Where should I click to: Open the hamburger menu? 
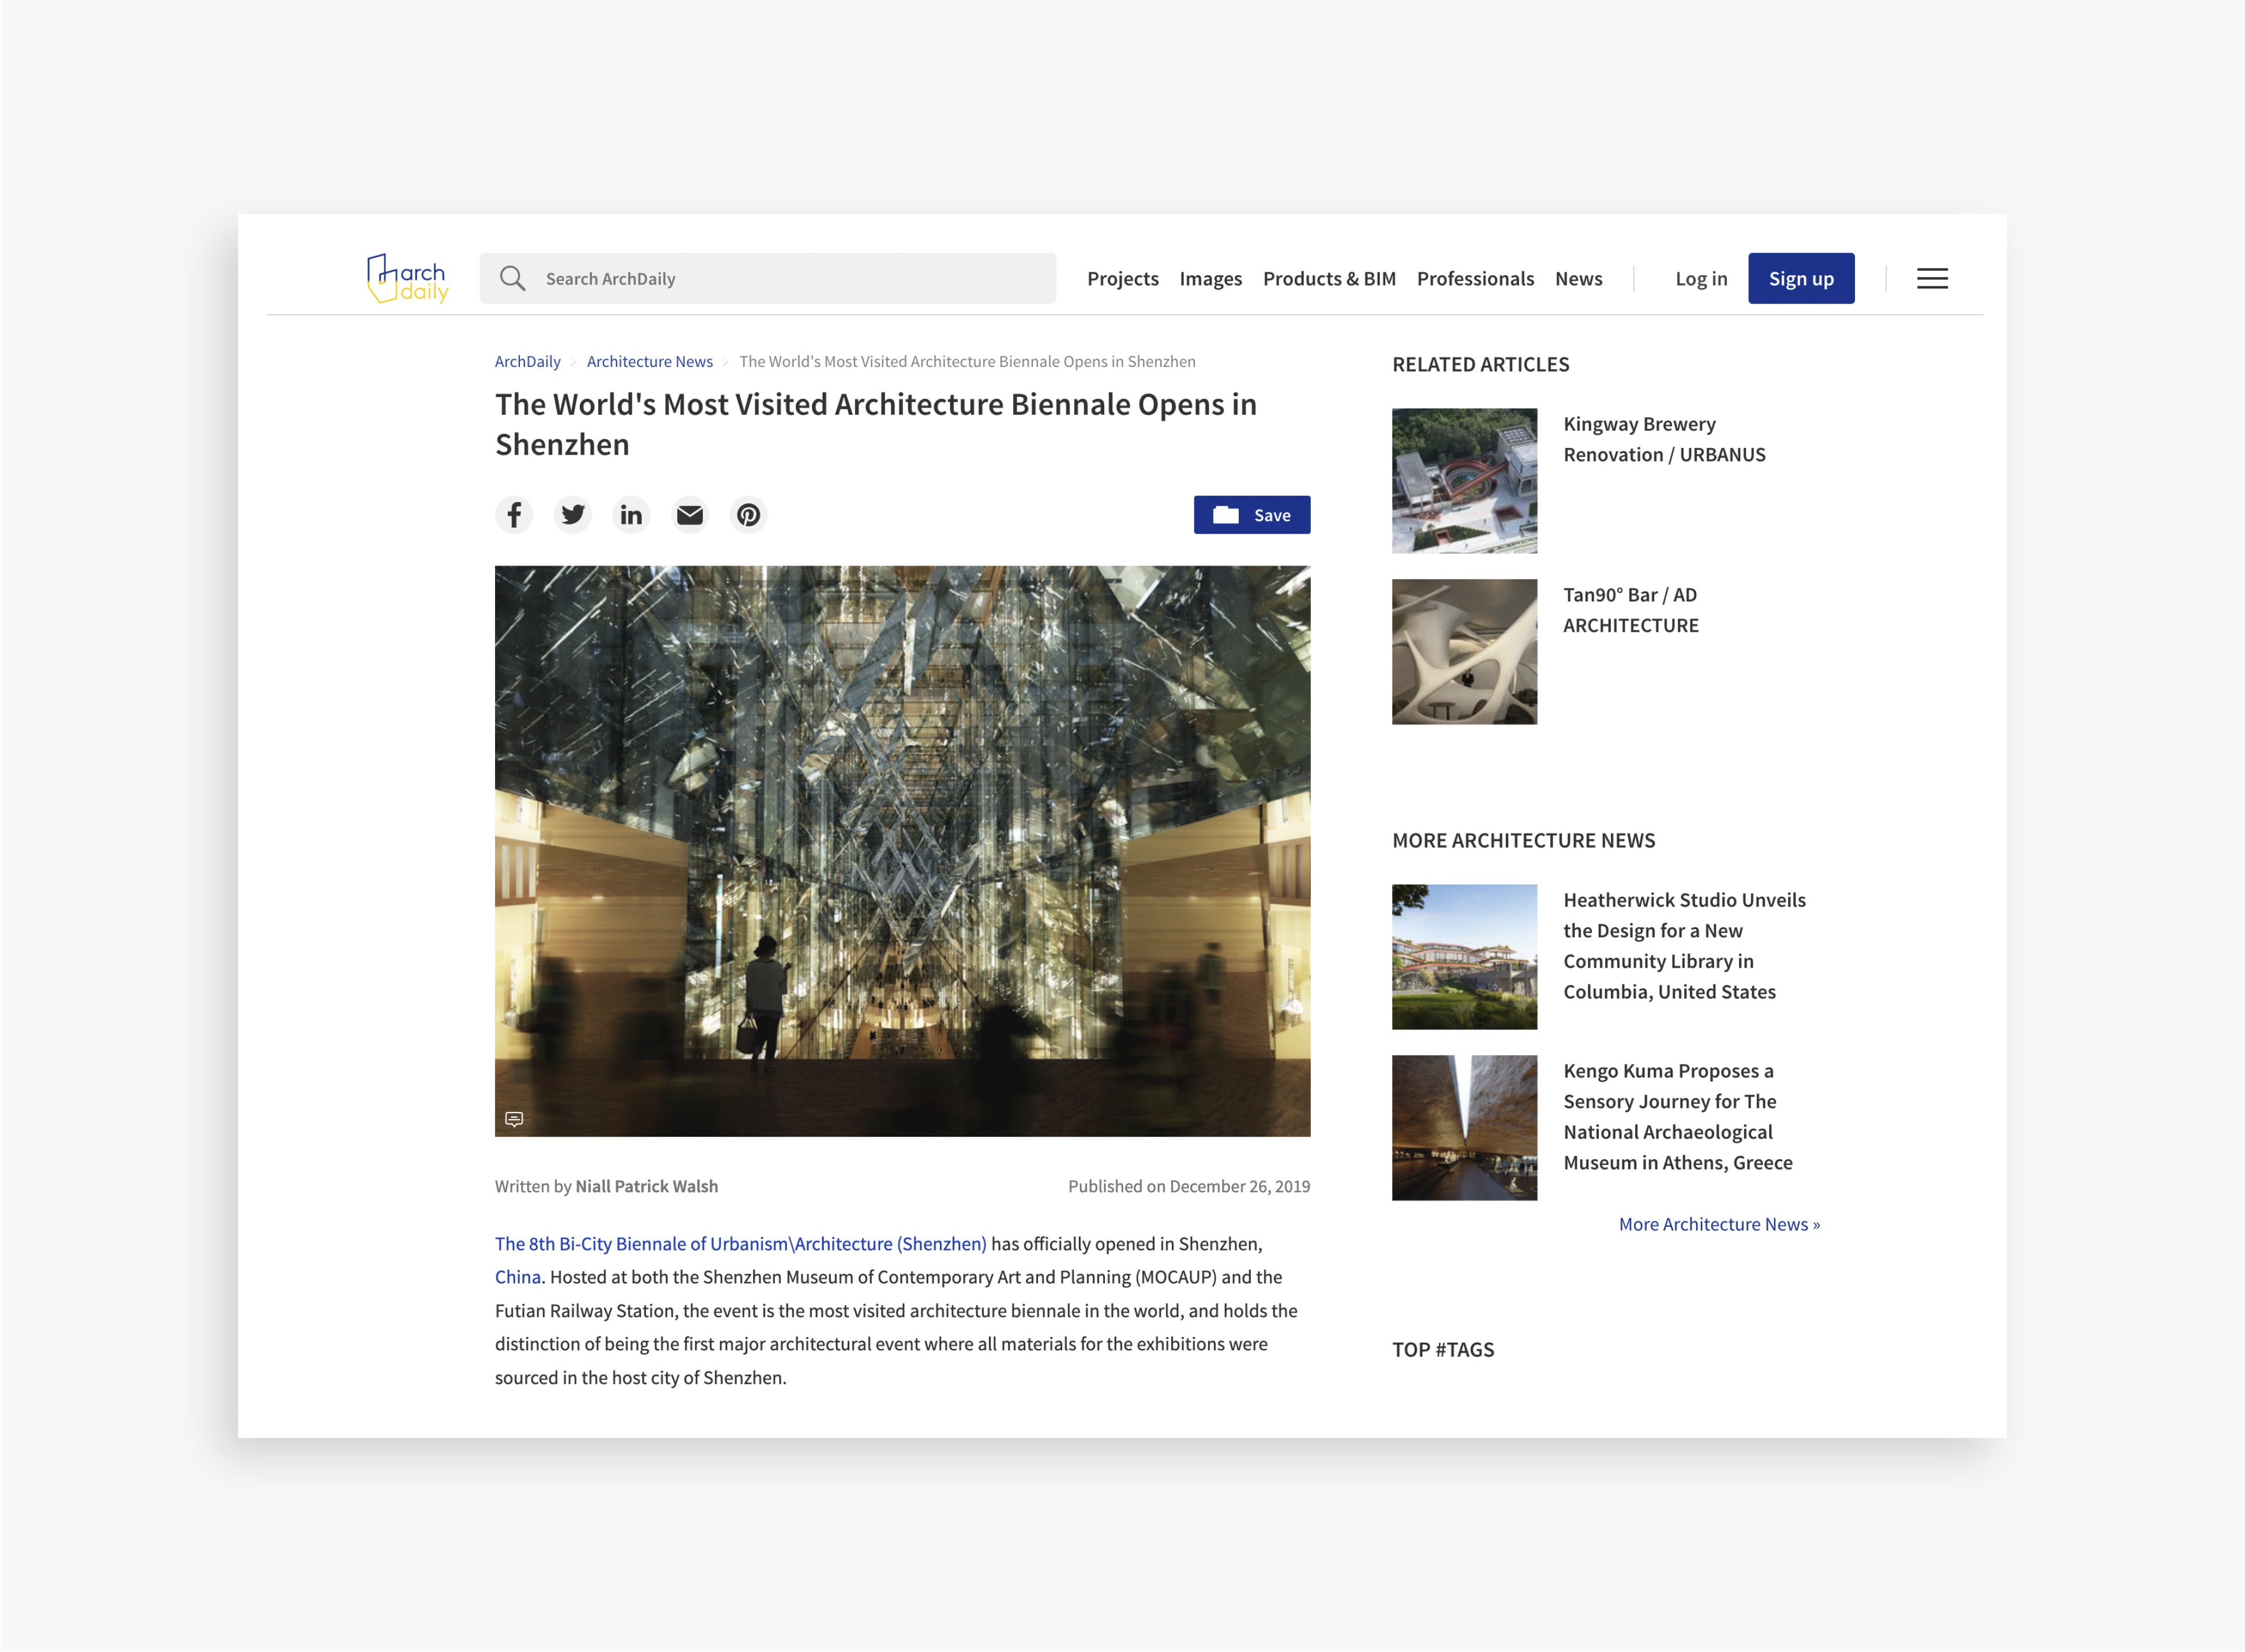click(x=1932, y=279)
